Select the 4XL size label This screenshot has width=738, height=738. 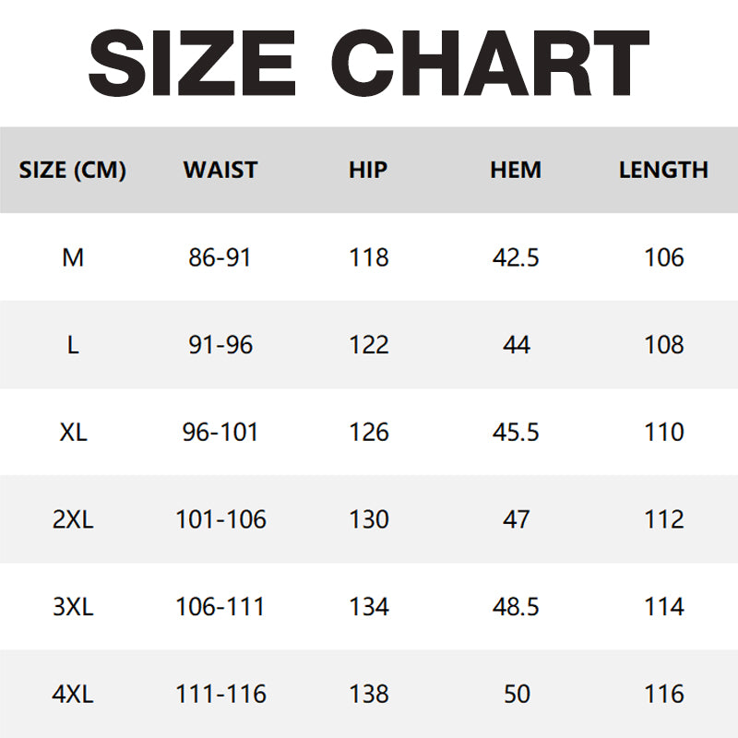click(73, 694)
